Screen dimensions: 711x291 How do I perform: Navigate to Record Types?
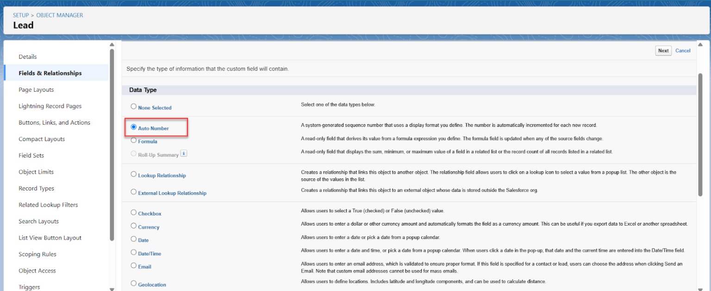coord(36,188)
